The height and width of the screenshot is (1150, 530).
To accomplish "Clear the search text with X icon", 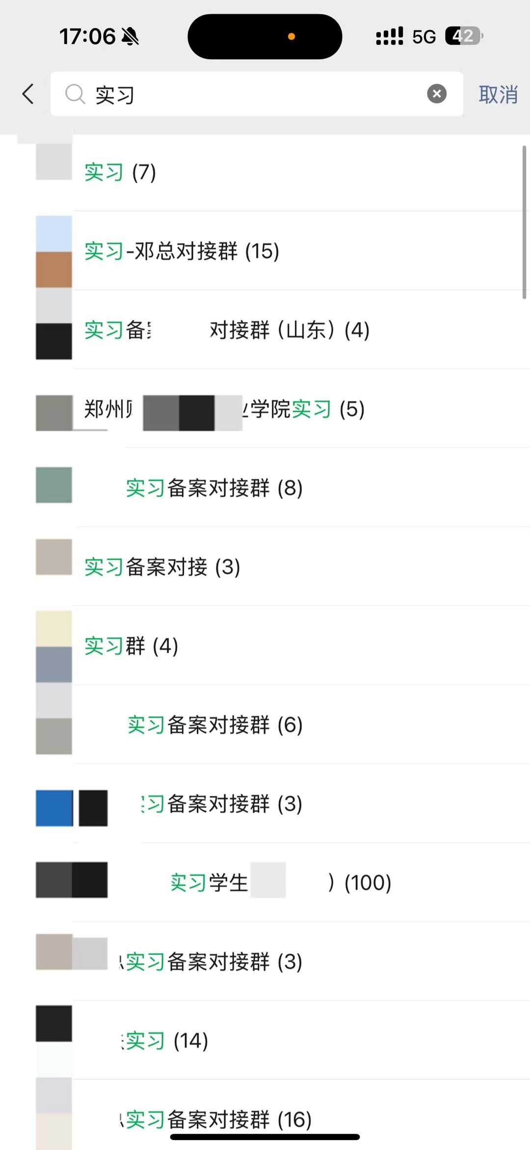I will coord(436,93).
